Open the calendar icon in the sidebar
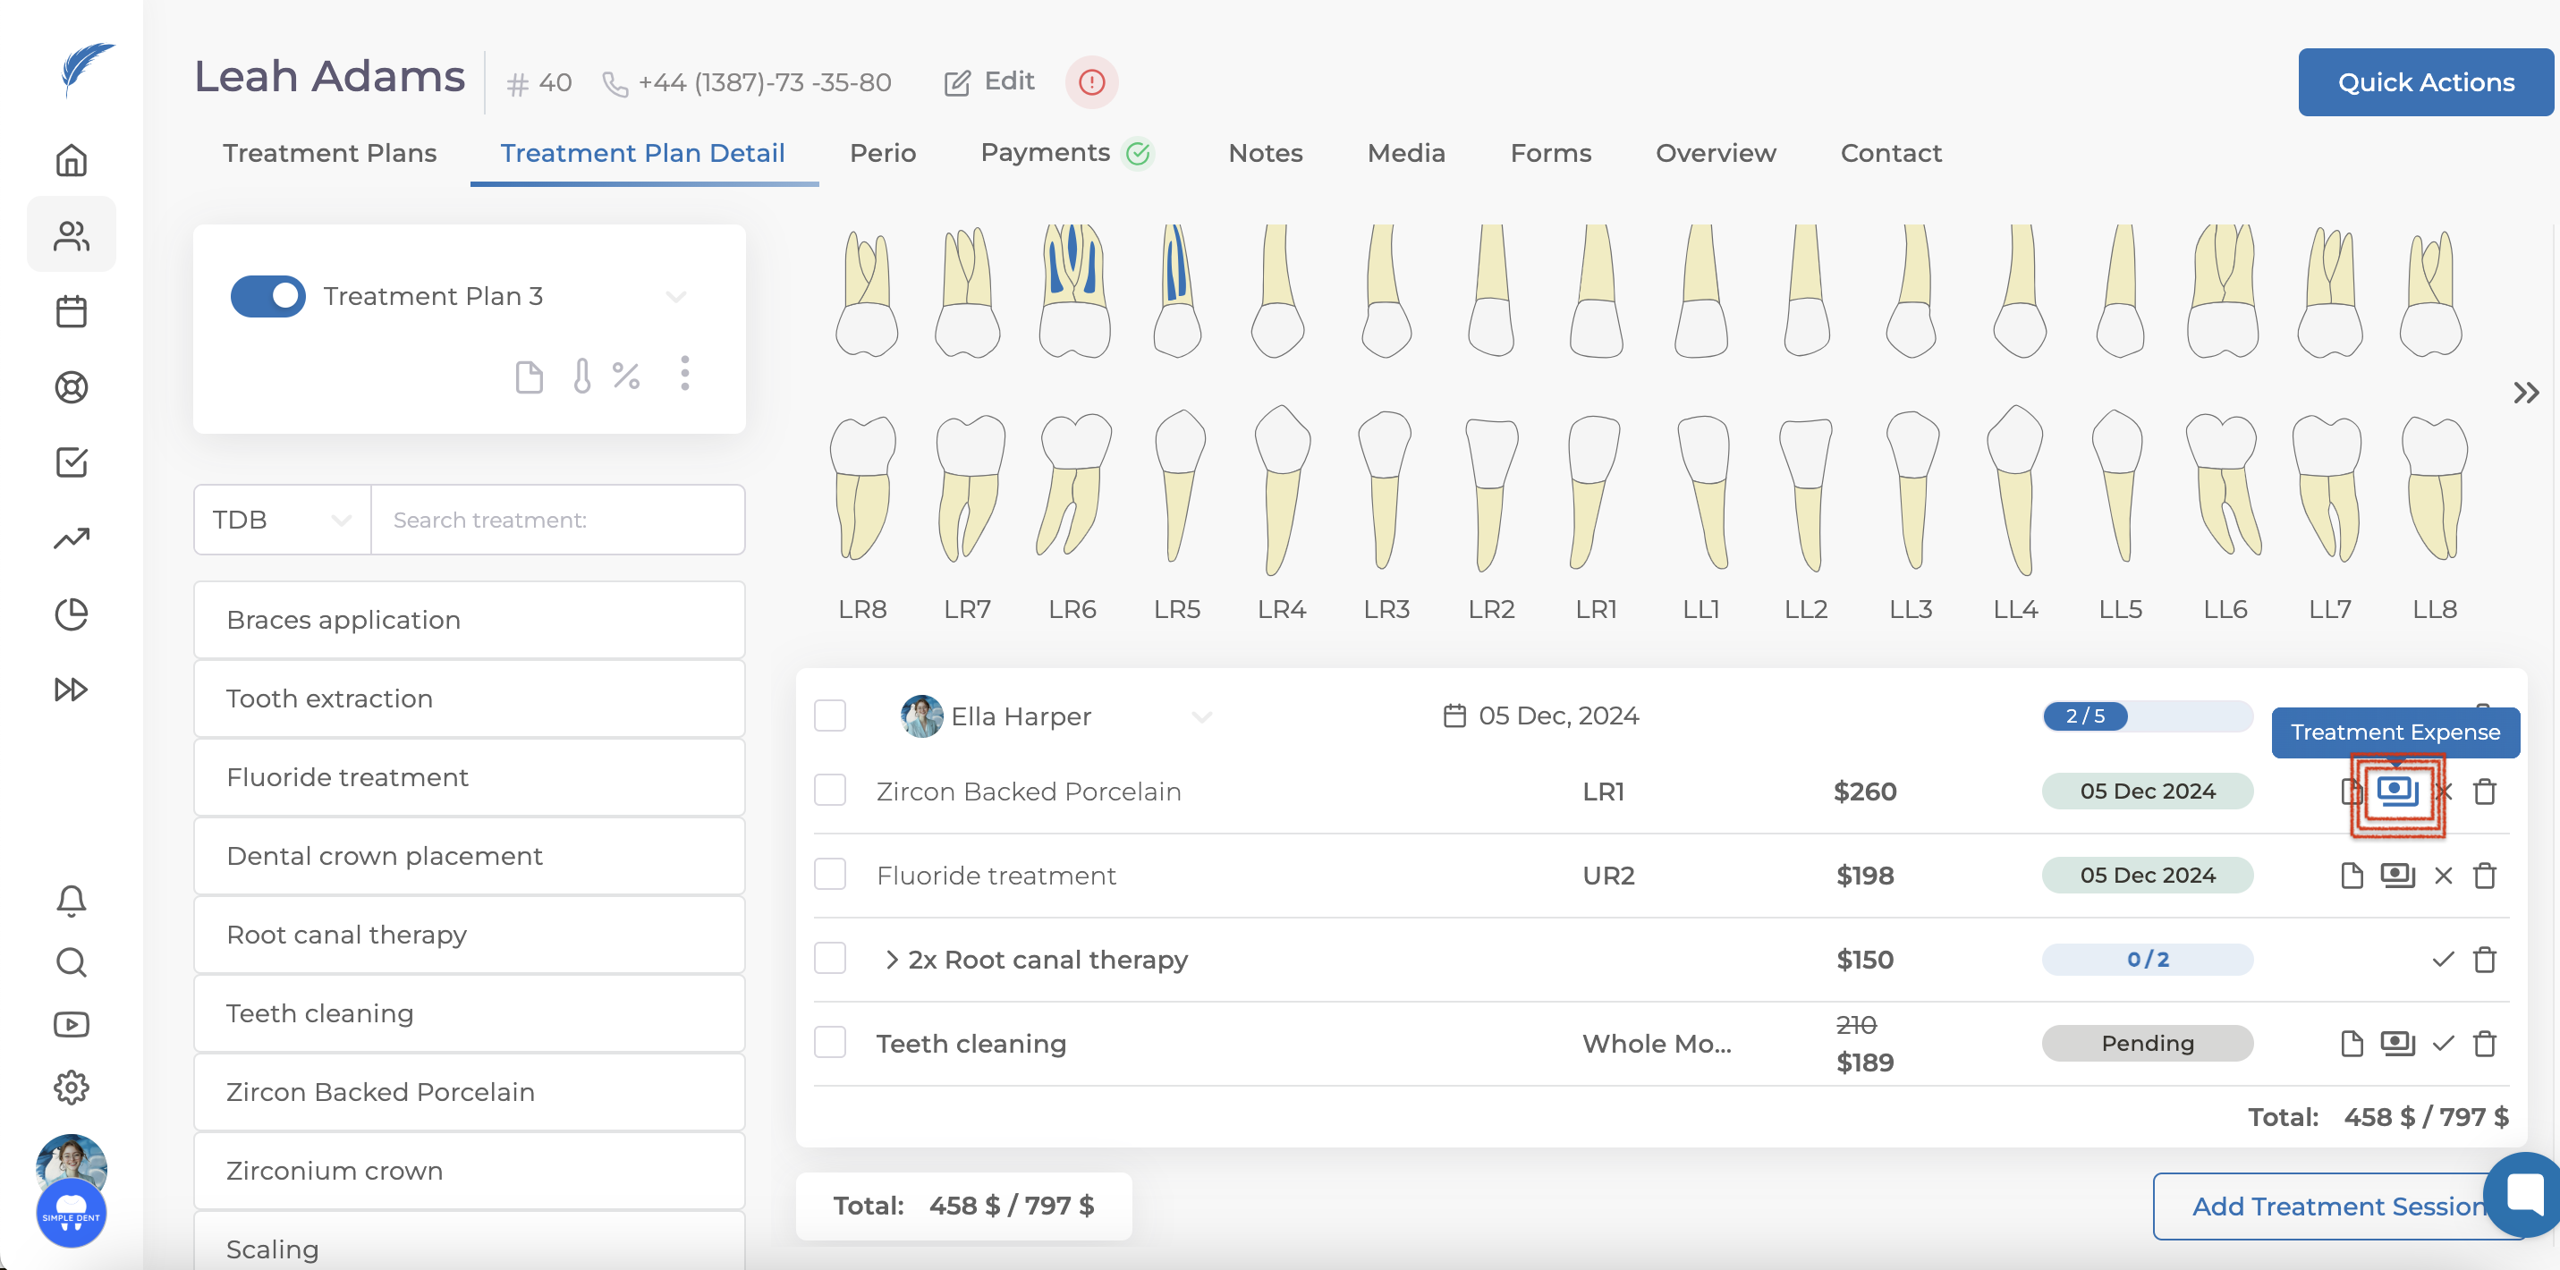The height and width of the screenshot is (1270, 2560). point(72,311)
